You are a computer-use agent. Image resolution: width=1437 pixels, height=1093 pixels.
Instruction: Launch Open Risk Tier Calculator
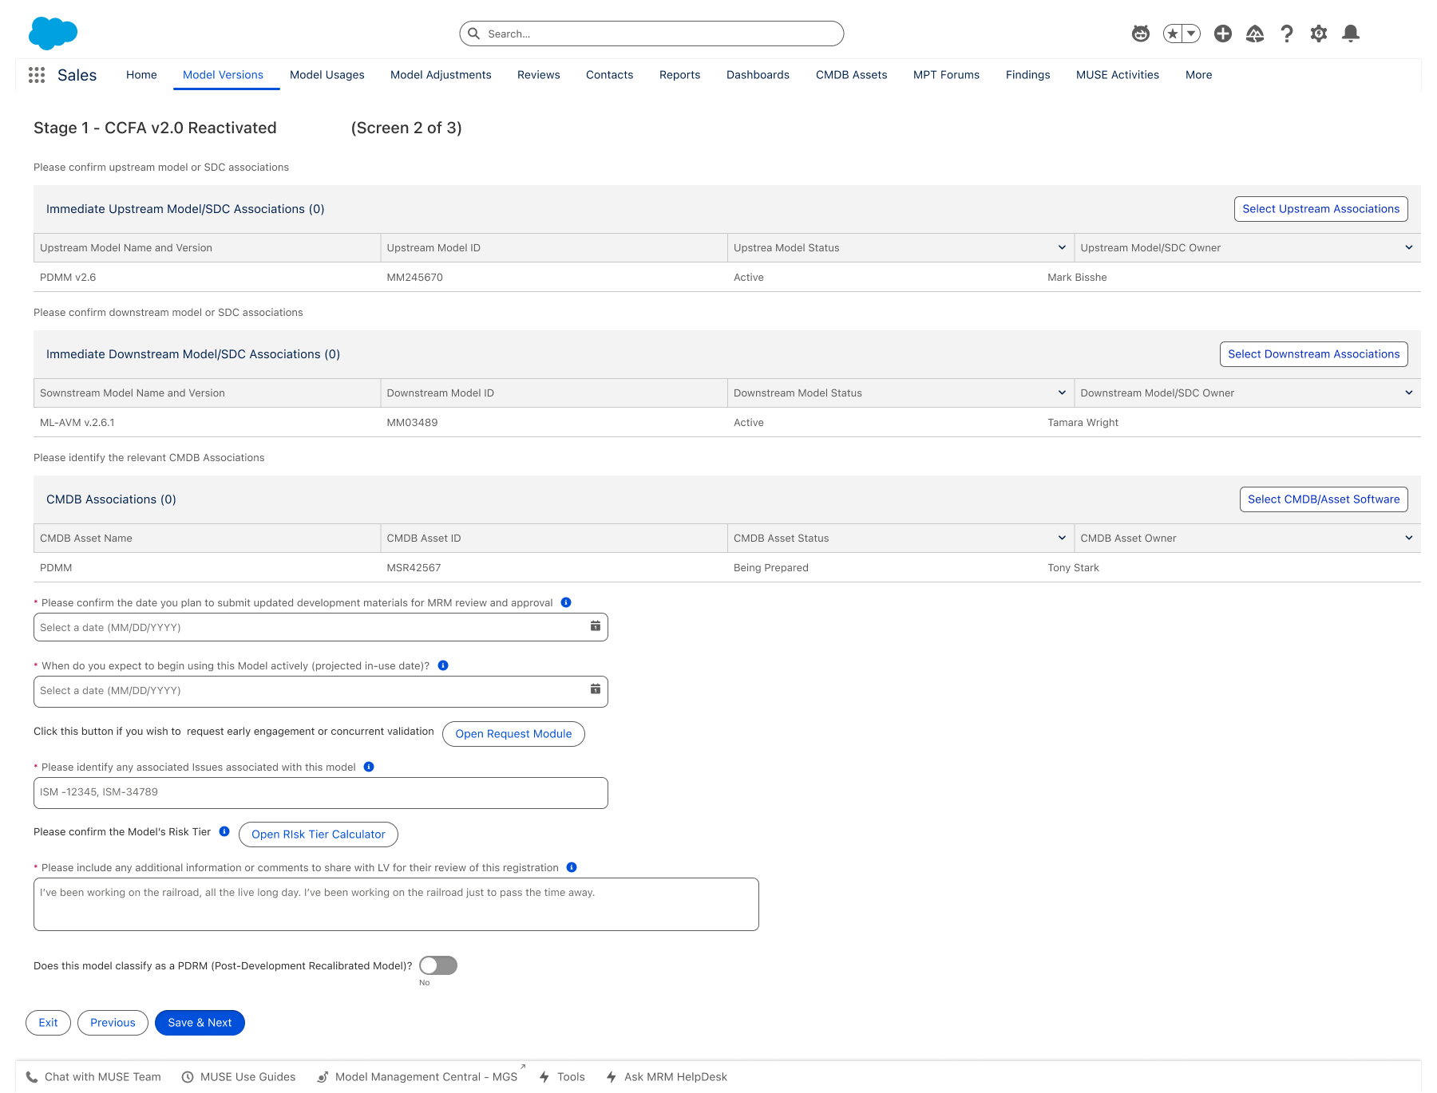coord(318,835)
